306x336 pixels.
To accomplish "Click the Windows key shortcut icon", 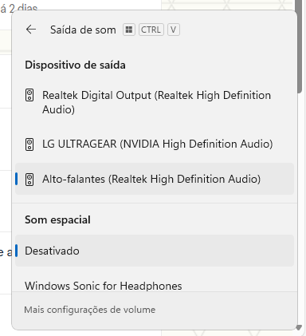I will (x=129, y=30).
